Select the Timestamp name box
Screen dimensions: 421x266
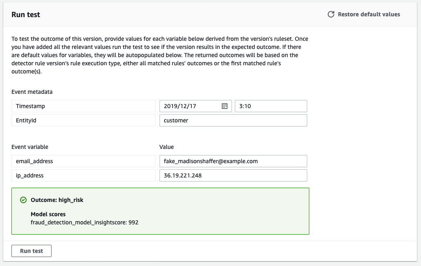(83, 106)
